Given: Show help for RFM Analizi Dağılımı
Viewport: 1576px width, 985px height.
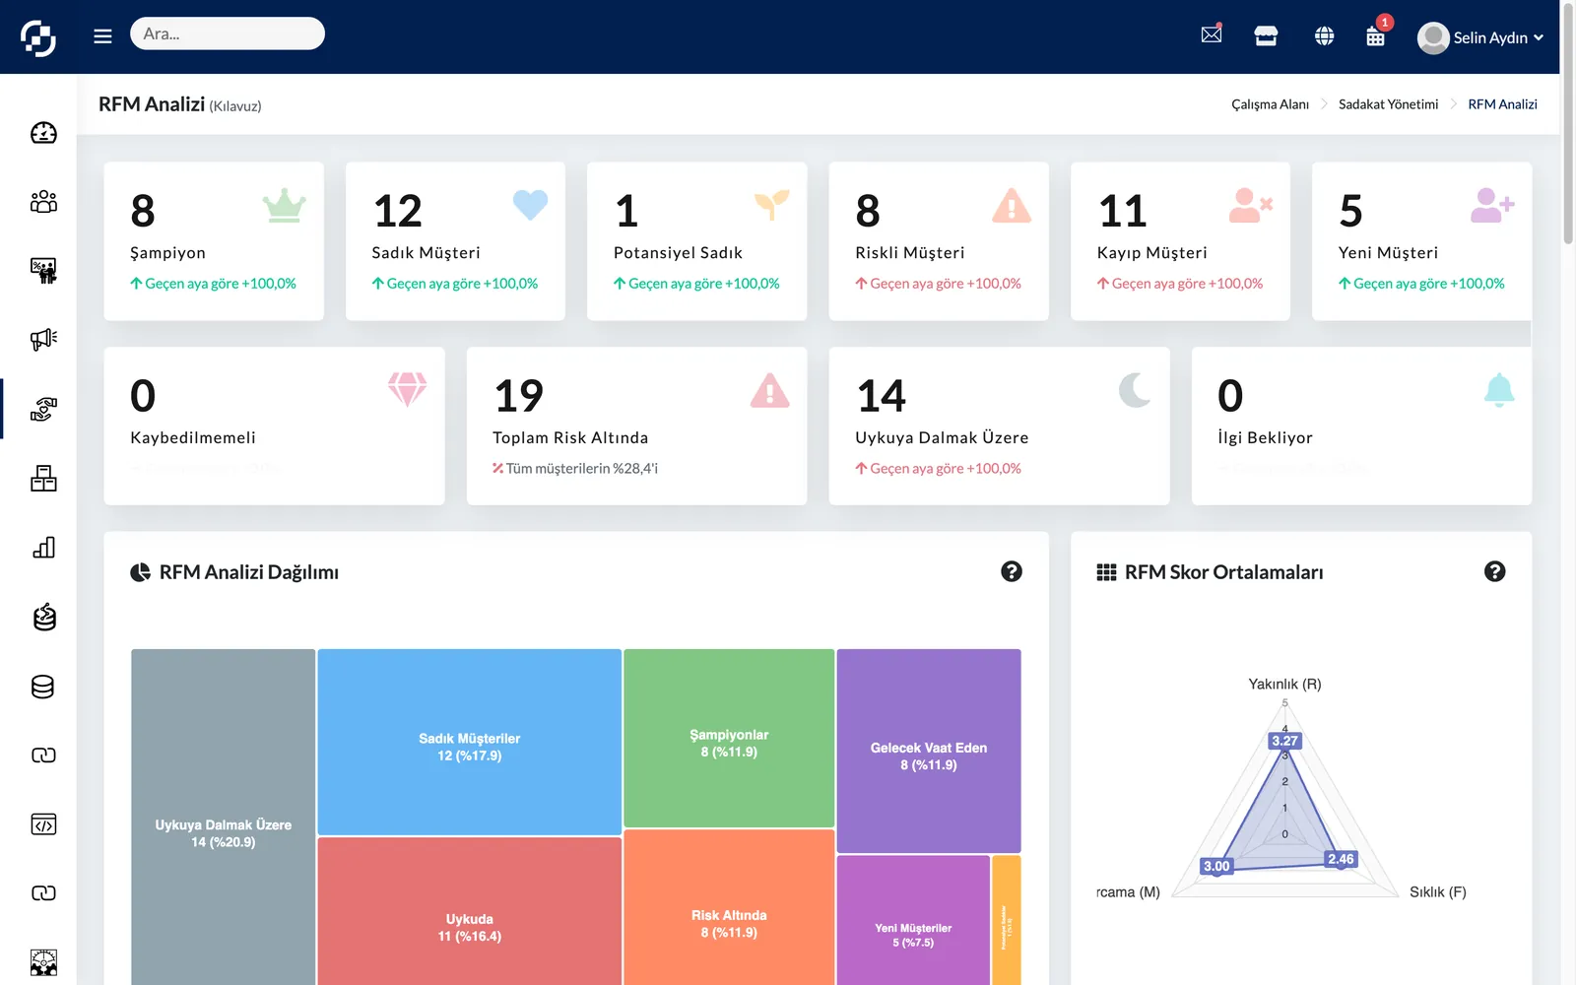Looking at the screenshot, I should [x=1012, y=571].
